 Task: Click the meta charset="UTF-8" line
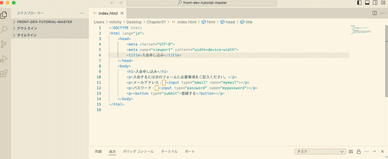(151, 44)
